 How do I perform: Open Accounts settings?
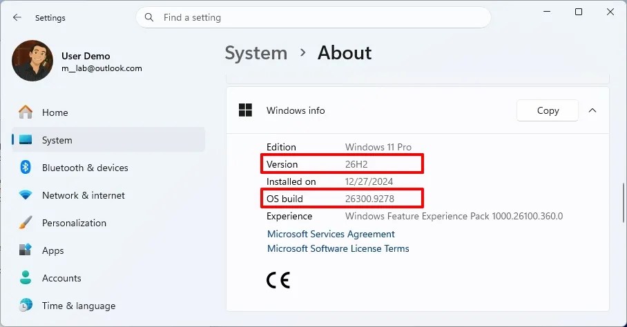coord(108,278)
